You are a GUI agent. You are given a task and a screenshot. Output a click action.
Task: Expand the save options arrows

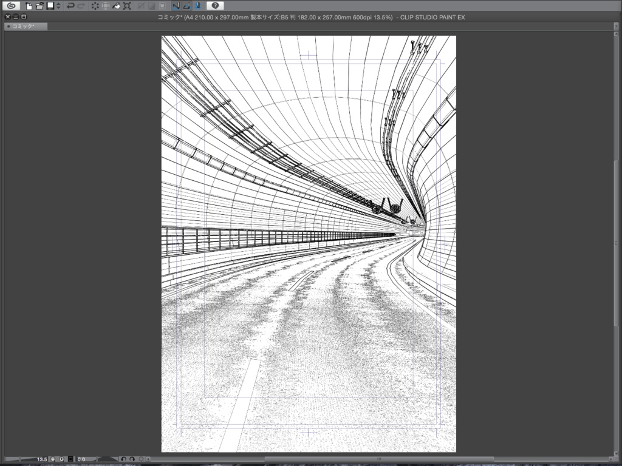tap(58, 6)
